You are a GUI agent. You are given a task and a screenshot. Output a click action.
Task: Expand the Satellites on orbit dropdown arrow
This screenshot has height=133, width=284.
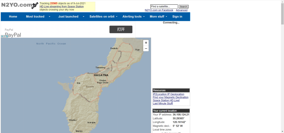coord(117,17)
